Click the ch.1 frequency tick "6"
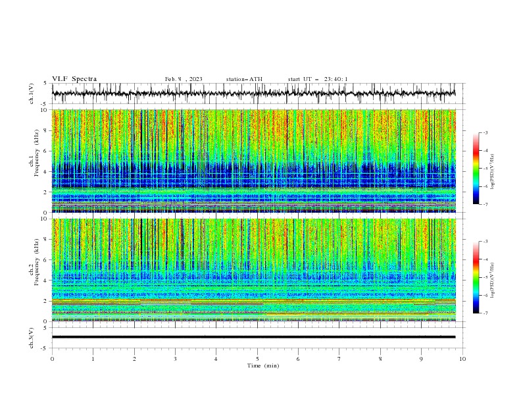Viewport: 521px width, 403px height. tap(45, 151)
